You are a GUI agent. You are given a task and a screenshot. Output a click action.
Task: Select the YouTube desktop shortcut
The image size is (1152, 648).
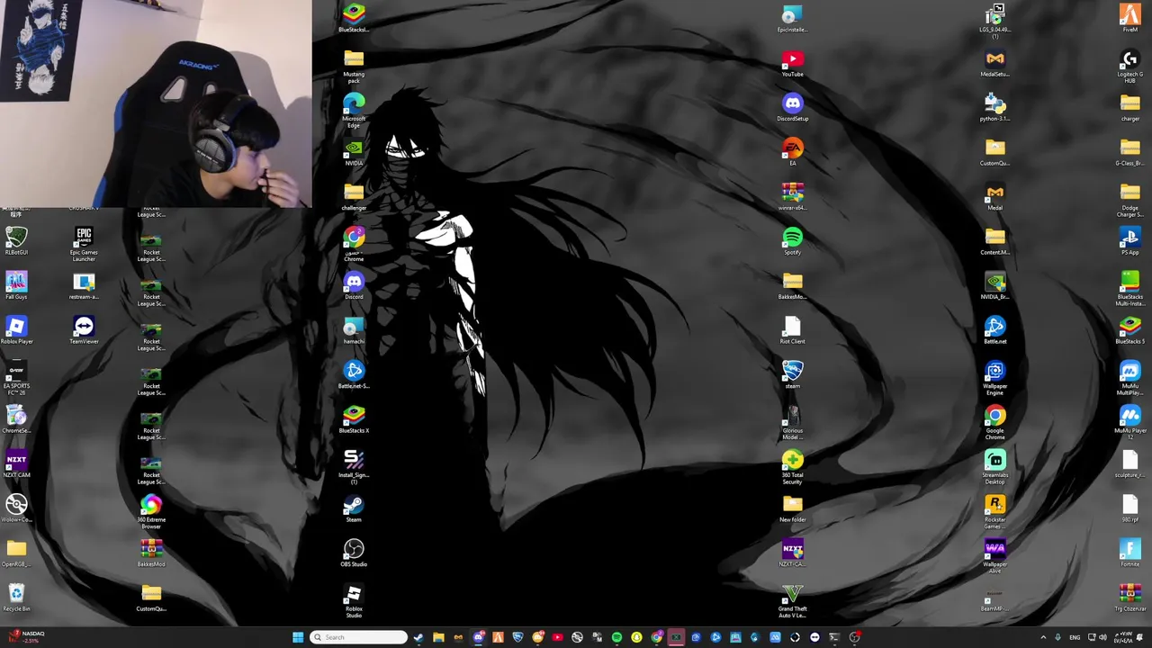pyautogui.click(x=792, y=63)
